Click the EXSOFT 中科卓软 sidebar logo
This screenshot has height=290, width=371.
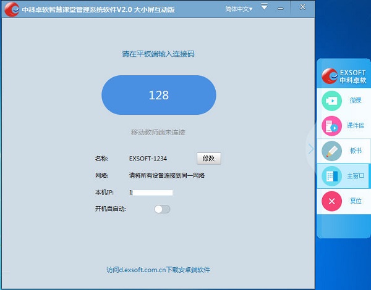coord(344,76)
